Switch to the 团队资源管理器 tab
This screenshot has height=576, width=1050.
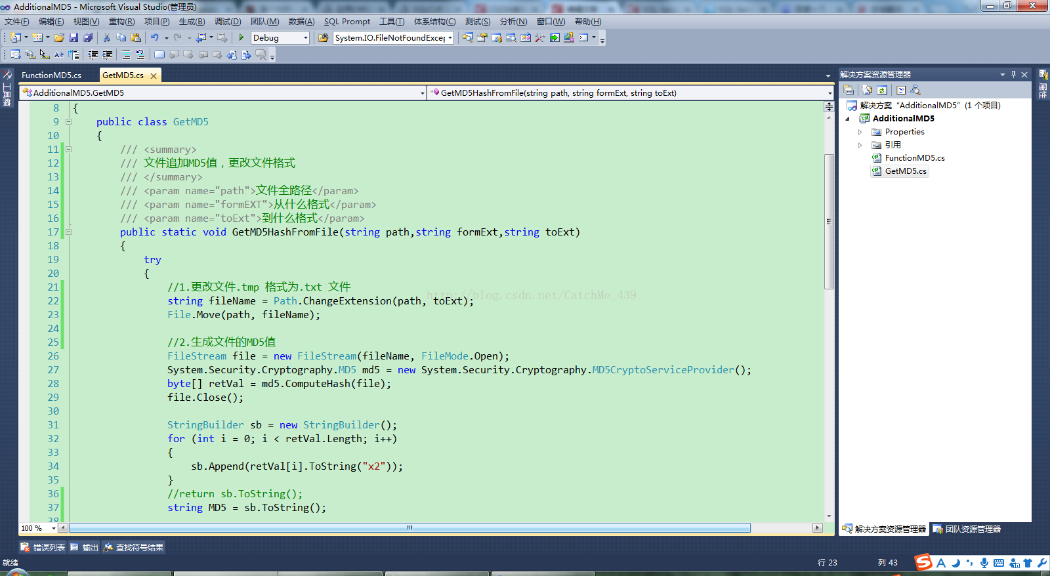(967, 529)
